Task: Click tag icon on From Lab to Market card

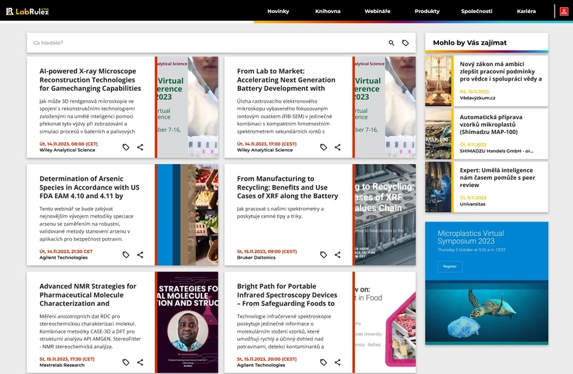Action: coord(323,147)
